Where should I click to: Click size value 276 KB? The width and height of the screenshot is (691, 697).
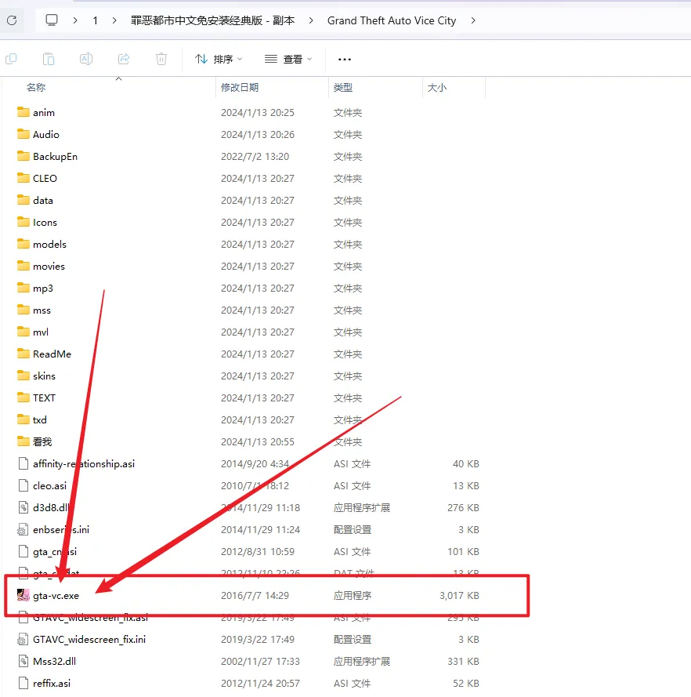(463, 507)
